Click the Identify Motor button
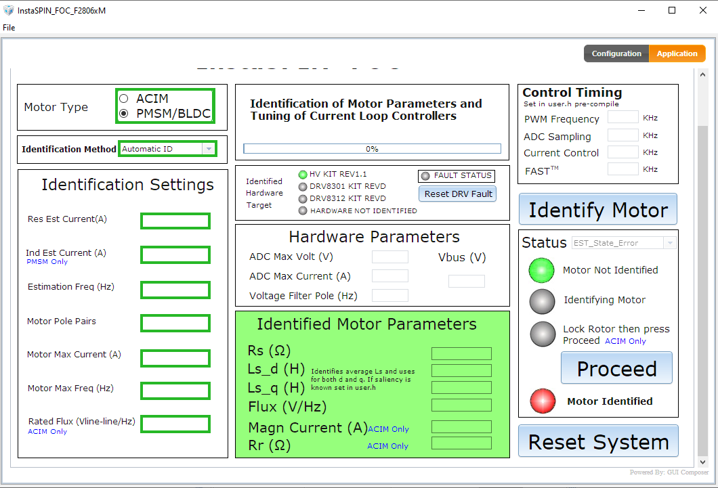This screenshot has height=488, width=718. [x=597, y=209]
